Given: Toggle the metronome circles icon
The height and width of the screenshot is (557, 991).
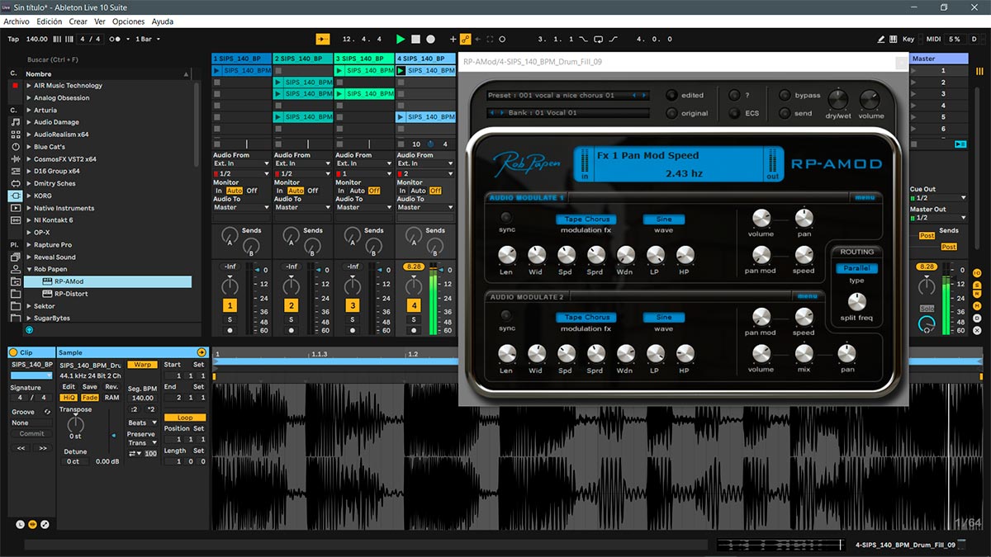Looking at the screenshot, I should tap(116, 39).
